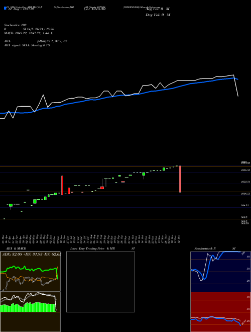Select the 'Stochastics: 100' readout

[x=15, y=25]
